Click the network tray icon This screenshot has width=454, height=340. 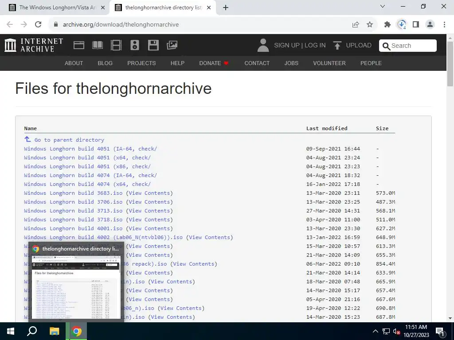click(386, 332)
